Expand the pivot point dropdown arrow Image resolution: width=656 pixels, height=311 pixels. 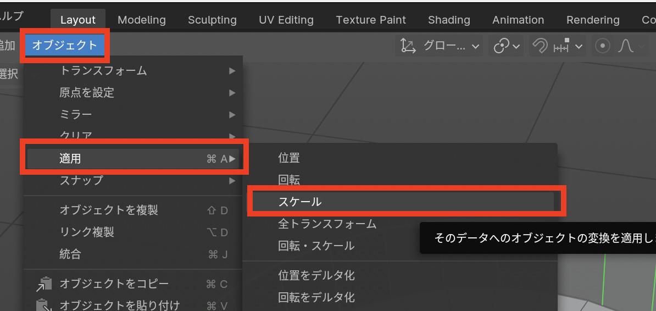pos(516,47)
